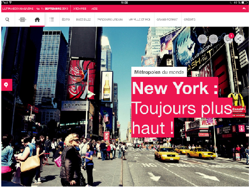Viewport: 249px width, 187px height.
Task: Open the GRAND FORMAT section
Action: pos(167,20)
